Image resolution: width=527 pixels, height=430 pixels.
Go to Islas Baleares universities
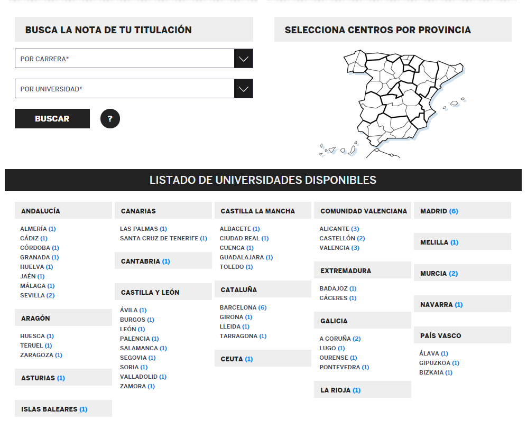click(54, 409)
